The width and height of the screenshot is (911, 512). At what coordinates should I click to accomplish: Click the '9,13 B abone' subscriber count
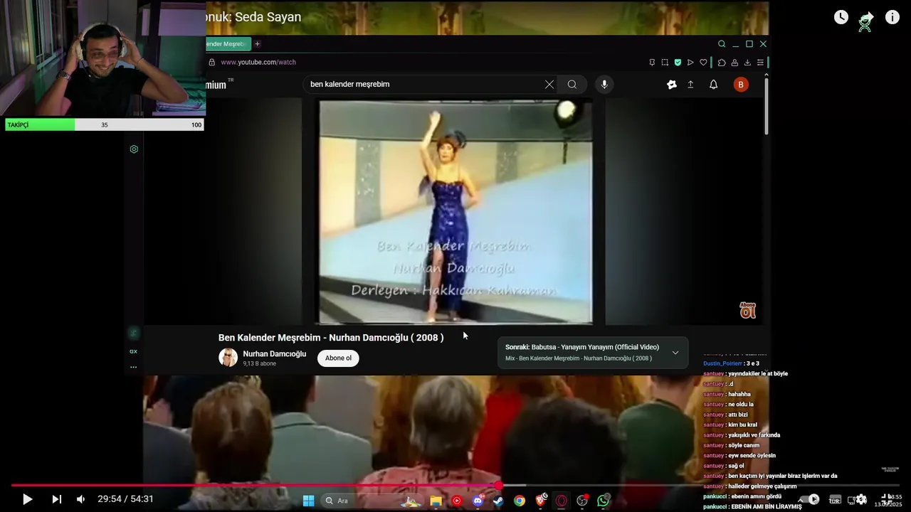259,363
